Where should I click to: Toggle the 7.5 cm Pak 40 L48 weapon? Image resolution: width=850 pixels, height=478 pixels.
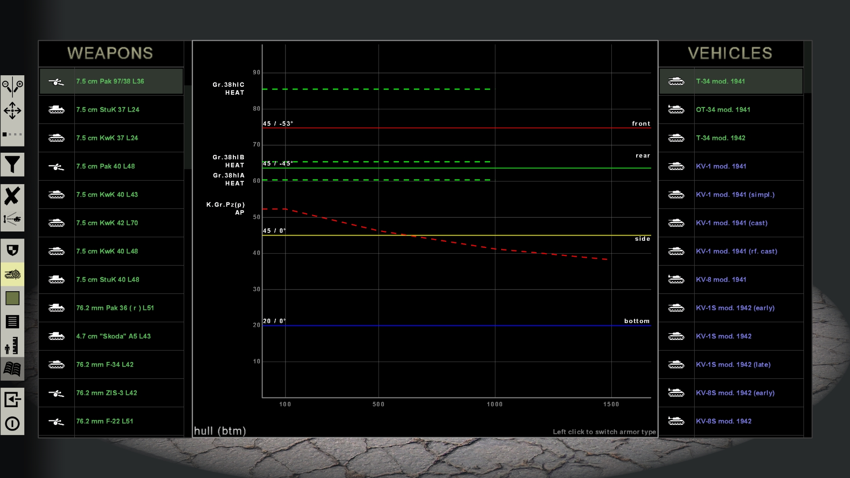coord(111,166)
